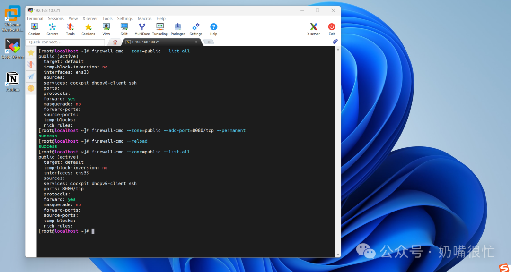Viewport: 511px width, 272px height.
Task: Open the Tools menu in the menu bar
Action: click(107, 18)
